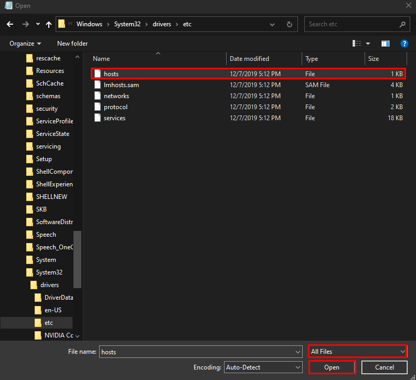Create a New folder
The image size is (416, 380).
pos(72,44)
